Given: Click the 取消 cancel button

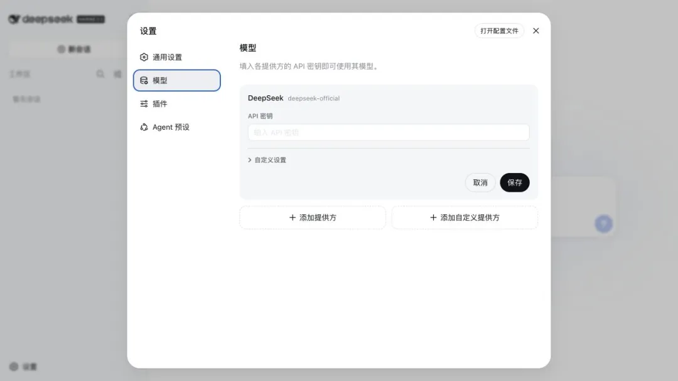Looking at the screenshot, I should [480, 182].
